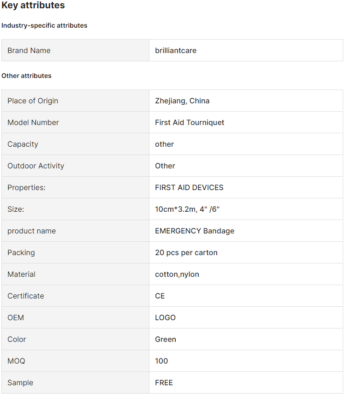Click the First Aid Tourniquet model value
Image resolution: width=345 pixels, height=394 pixels.
pyautogui.click(x=190, y=122)
